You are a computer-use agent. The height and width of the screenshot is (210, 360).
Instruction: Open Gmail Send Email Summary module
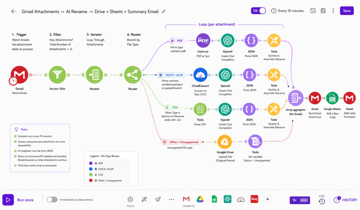click(315, 98)
